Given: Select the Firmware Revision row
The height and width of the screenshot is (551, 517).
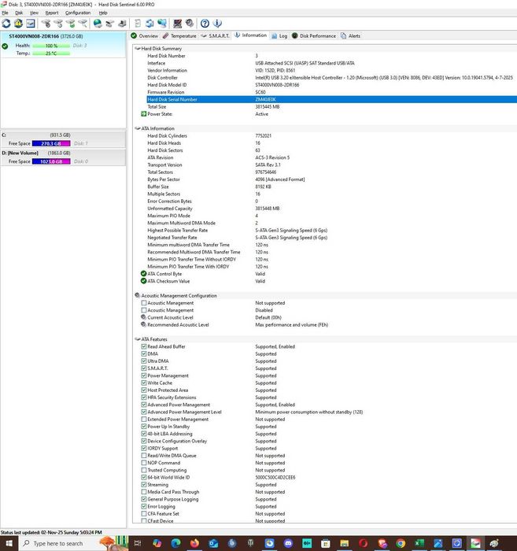Looking at the screenshot, I should (331, 92).
